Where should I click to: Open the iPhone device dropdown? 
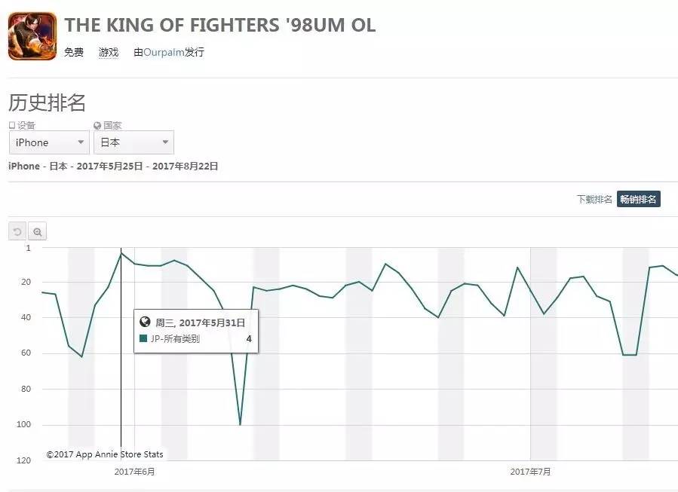[x=49, y=142]
